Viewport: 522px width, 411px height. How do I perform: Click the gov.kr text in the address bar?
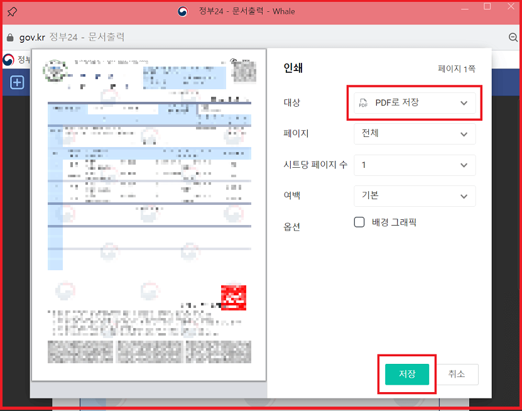click(x=30, y=37)
